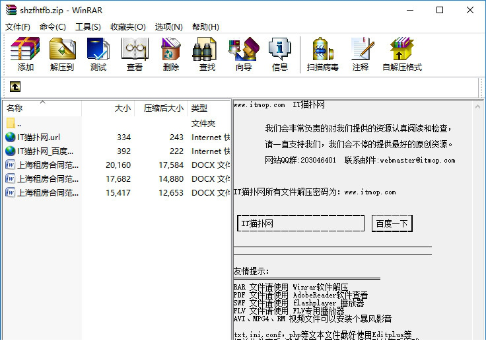Click the packed size value 12,653
Screen dimensions: 486x353
171,193
